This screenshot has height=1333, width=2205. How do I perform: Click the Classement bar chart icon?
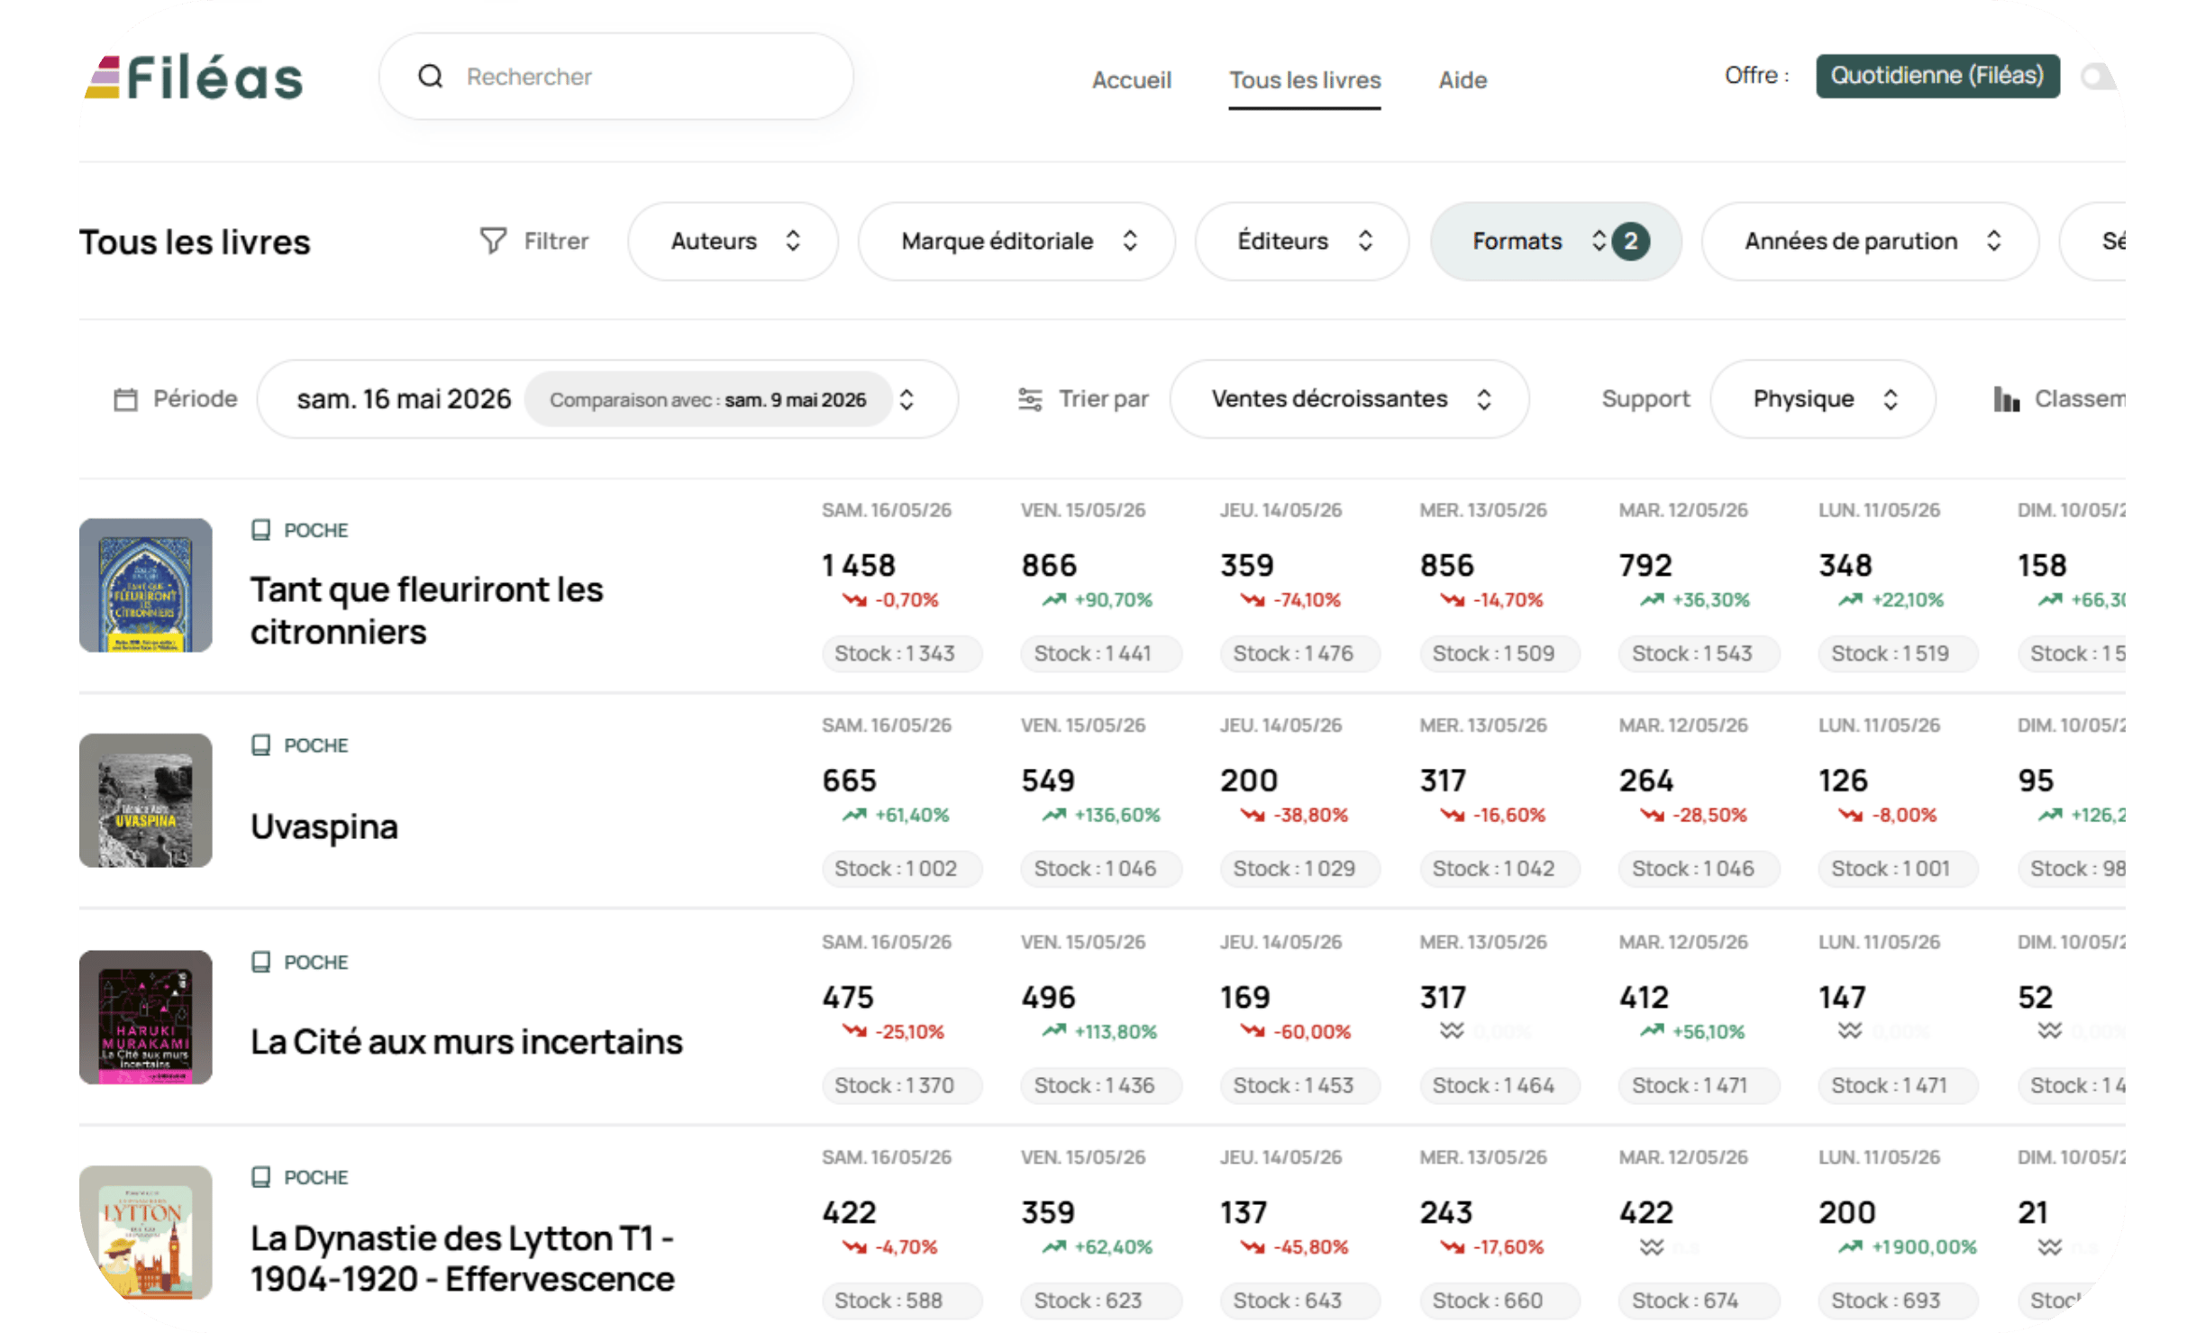(x=2006, y=399)
